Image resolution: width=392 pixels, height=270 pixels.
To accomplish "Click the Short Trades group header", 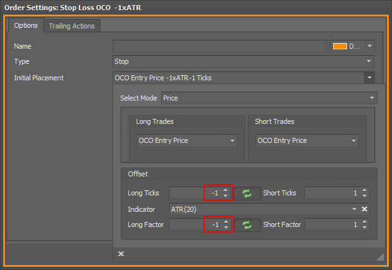I will (x=274, y=121).
